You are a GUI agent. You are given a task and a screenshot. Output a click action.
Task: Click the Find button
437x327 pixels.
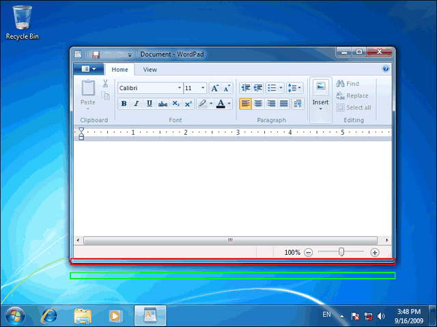(348, 83)
